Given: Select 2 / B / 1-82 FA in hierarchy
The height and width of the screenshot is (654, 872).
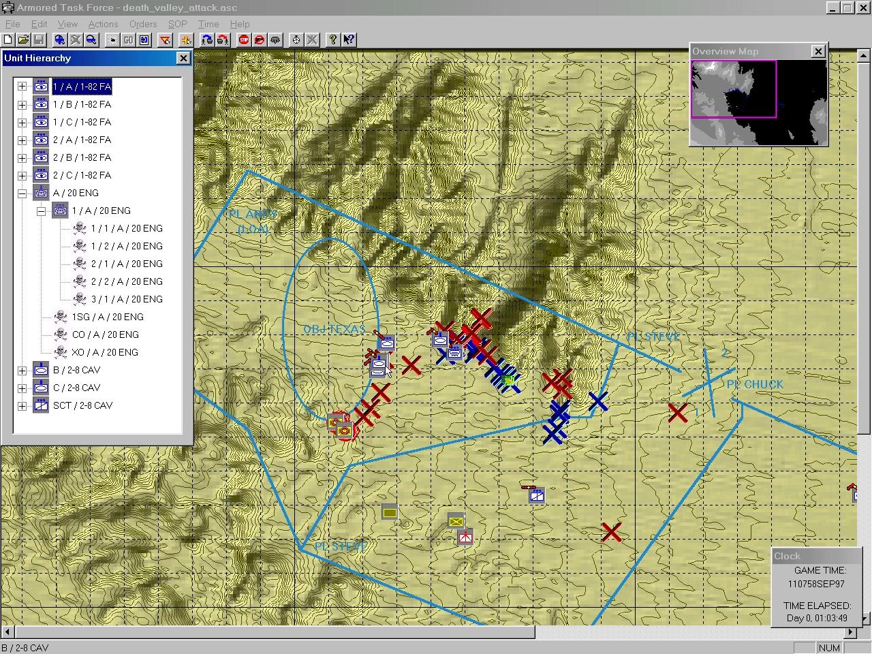Looking at the screenshot, I should tap(82, 158).
